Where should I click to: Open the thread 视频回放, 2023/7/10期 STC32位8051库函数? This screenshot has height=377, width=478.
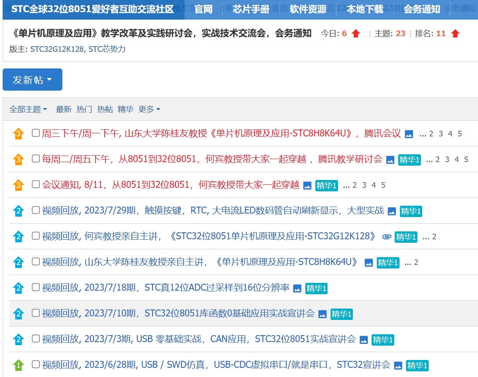click(x=178, y=313)
